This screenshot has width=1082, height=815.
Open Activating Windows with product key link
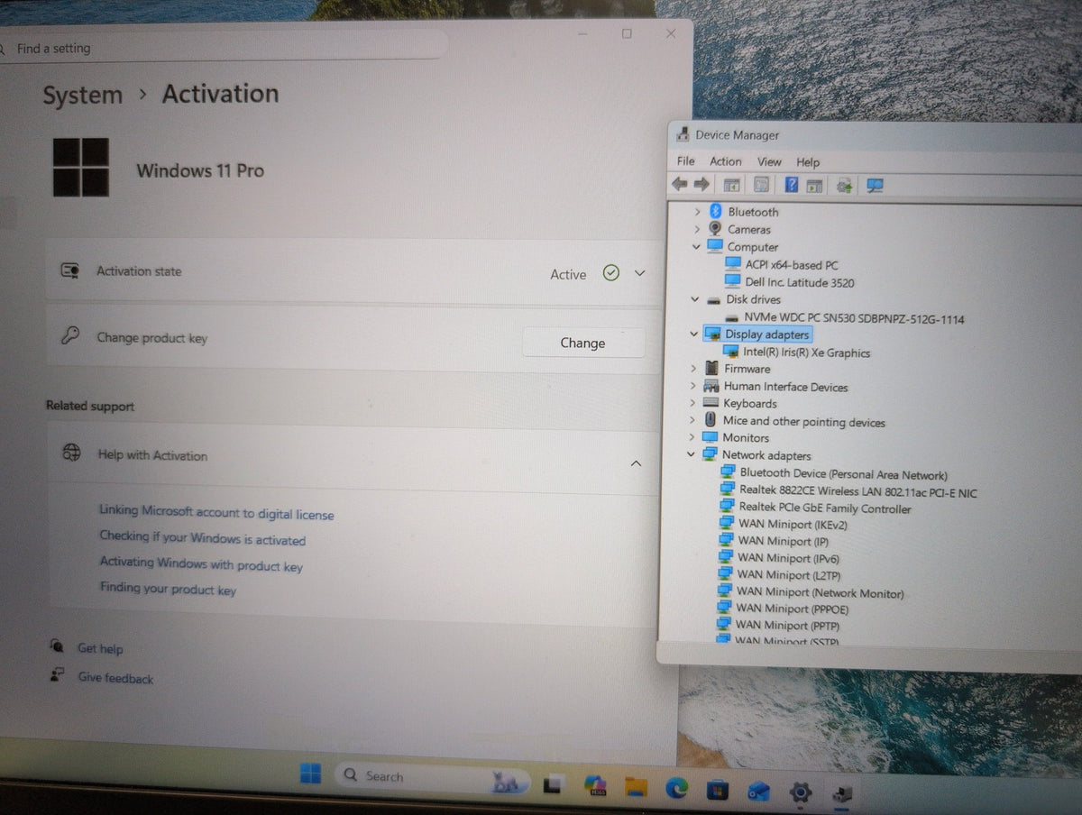pyautogui.click(x=201, y=564)
